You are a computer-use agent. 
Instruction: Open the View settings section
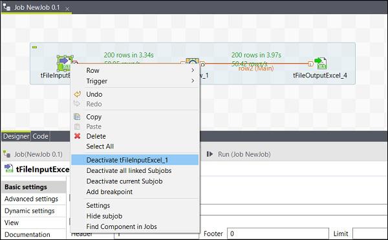point(34,223)
